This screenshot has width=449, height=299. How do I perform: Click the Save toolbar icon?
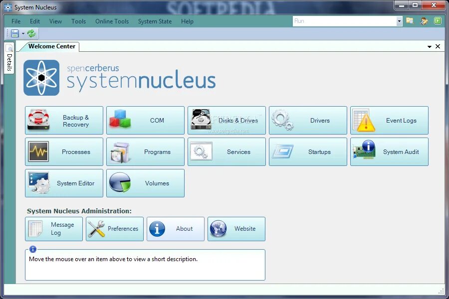[14, 34]
